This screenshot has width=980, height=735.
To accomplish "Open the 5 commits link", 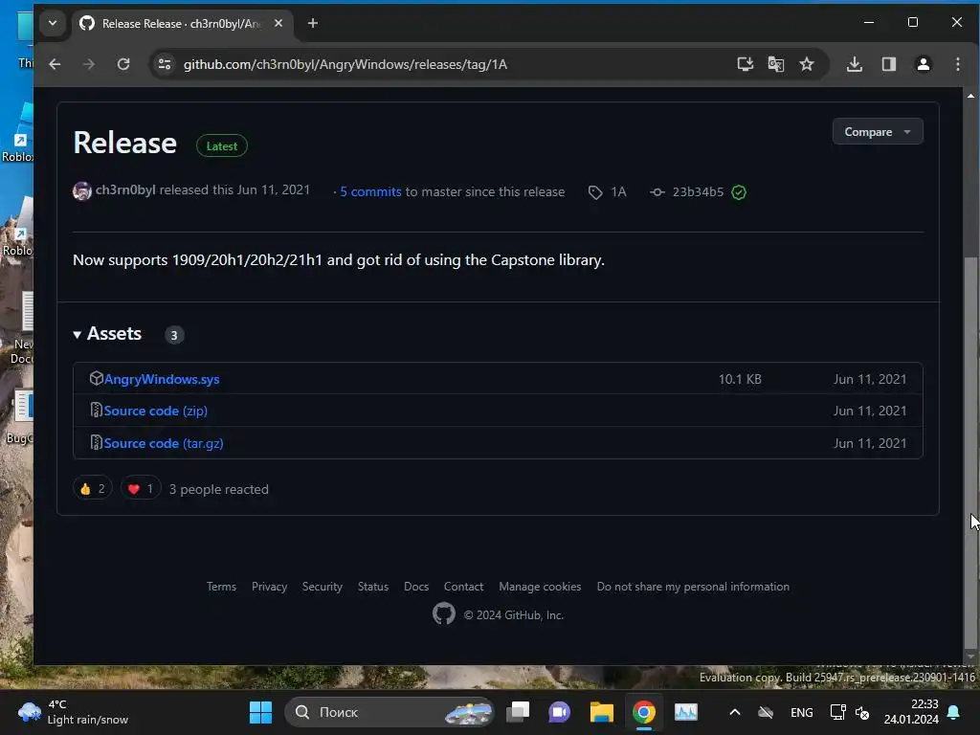I will coord(370,191).
